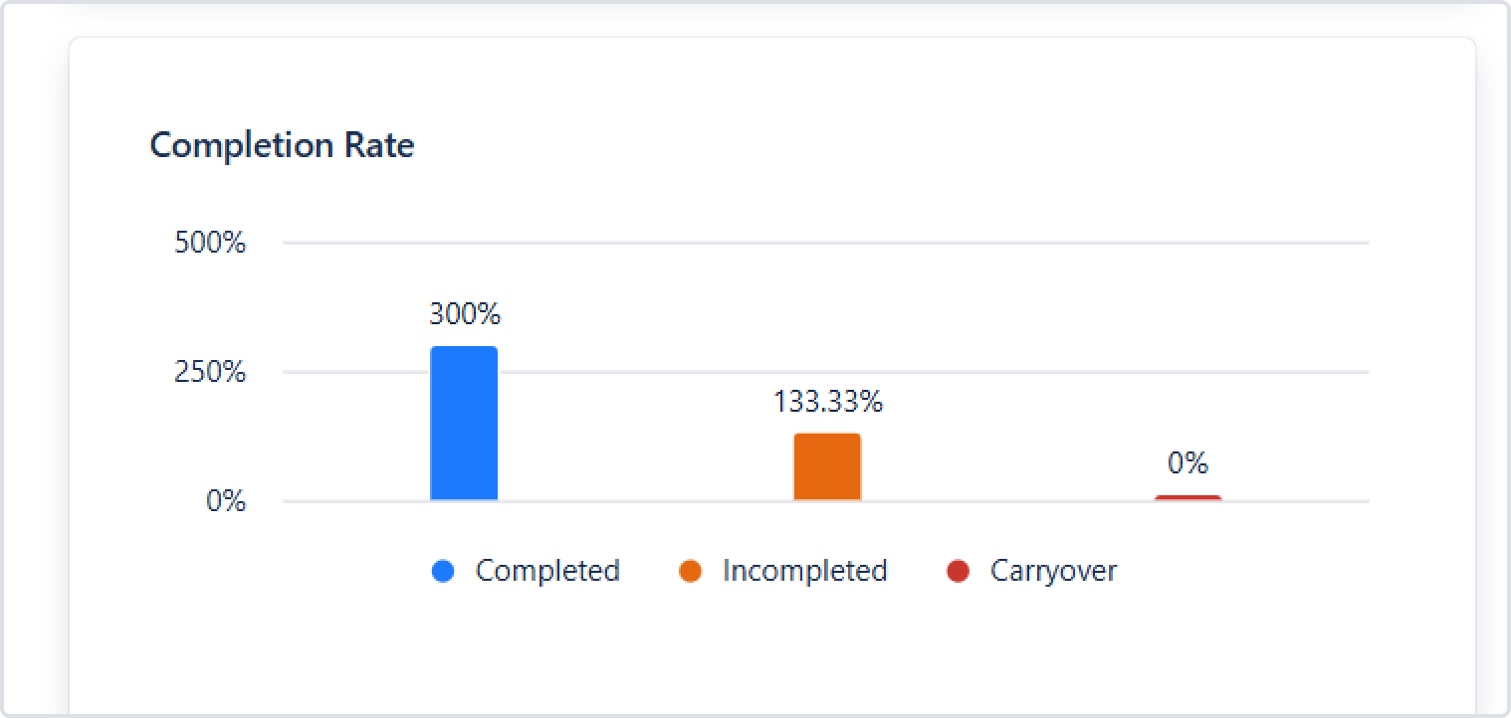Toggle the Completed series legend label
This screenshot has width=1511, height=718.
[547, 572]
